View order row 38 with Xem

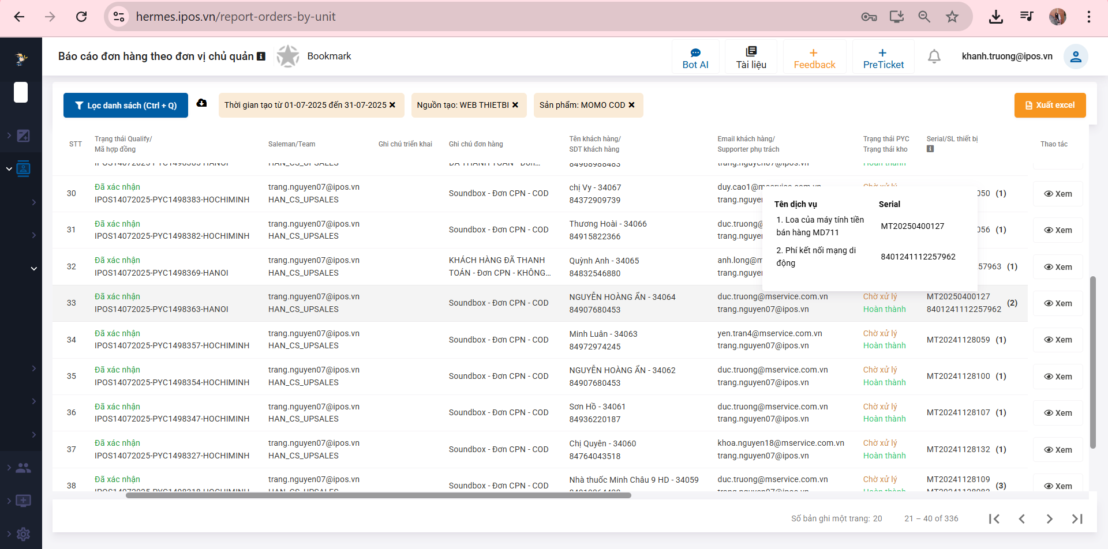point(1058,486)
